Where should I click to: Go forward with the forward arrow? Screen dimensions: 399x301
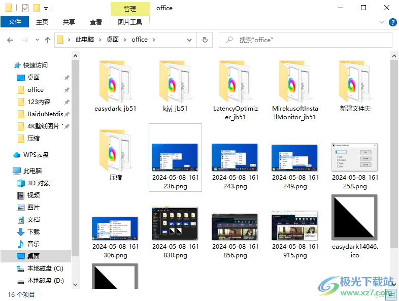(x=25, y=40)
